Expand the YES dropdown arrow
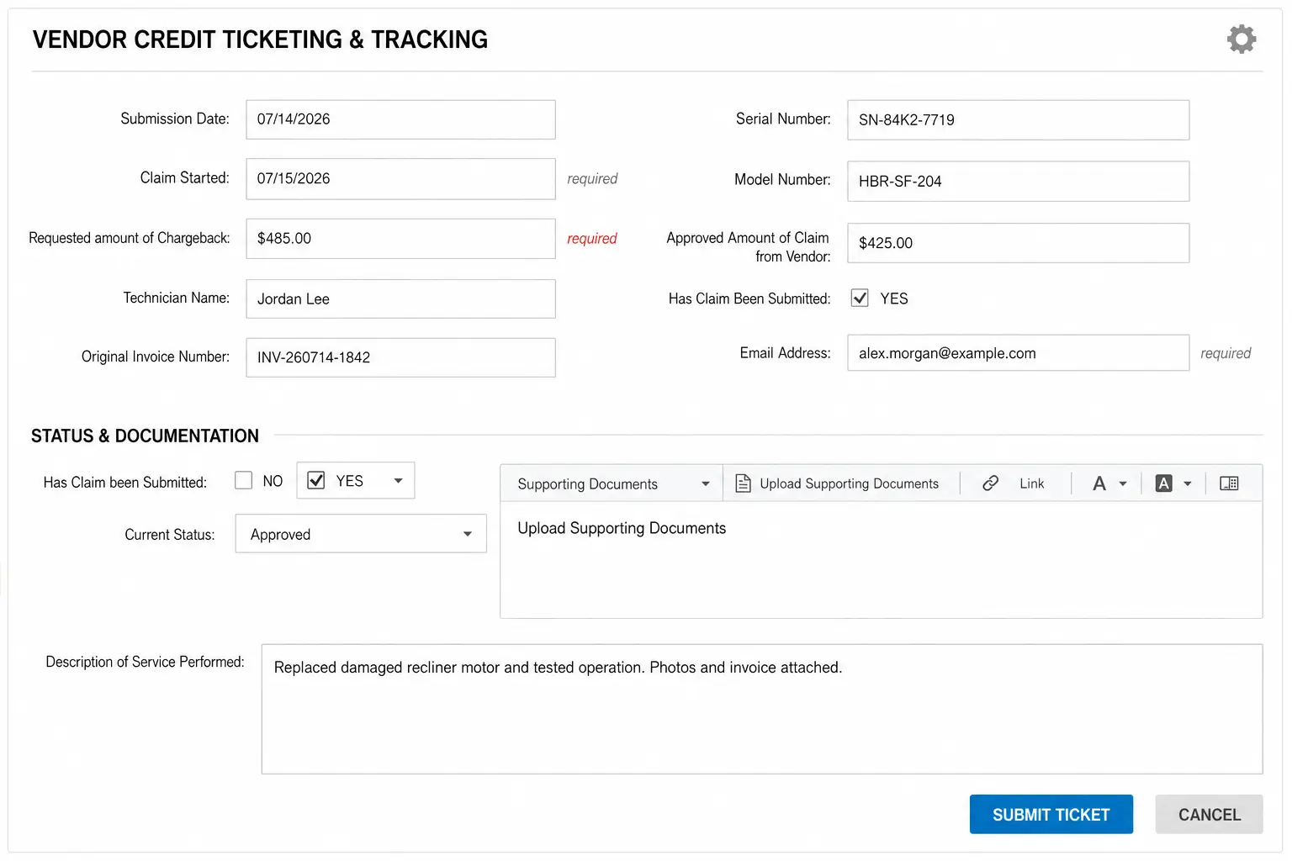The height and width of the screenshot is (861, 1292). [398, 481]
